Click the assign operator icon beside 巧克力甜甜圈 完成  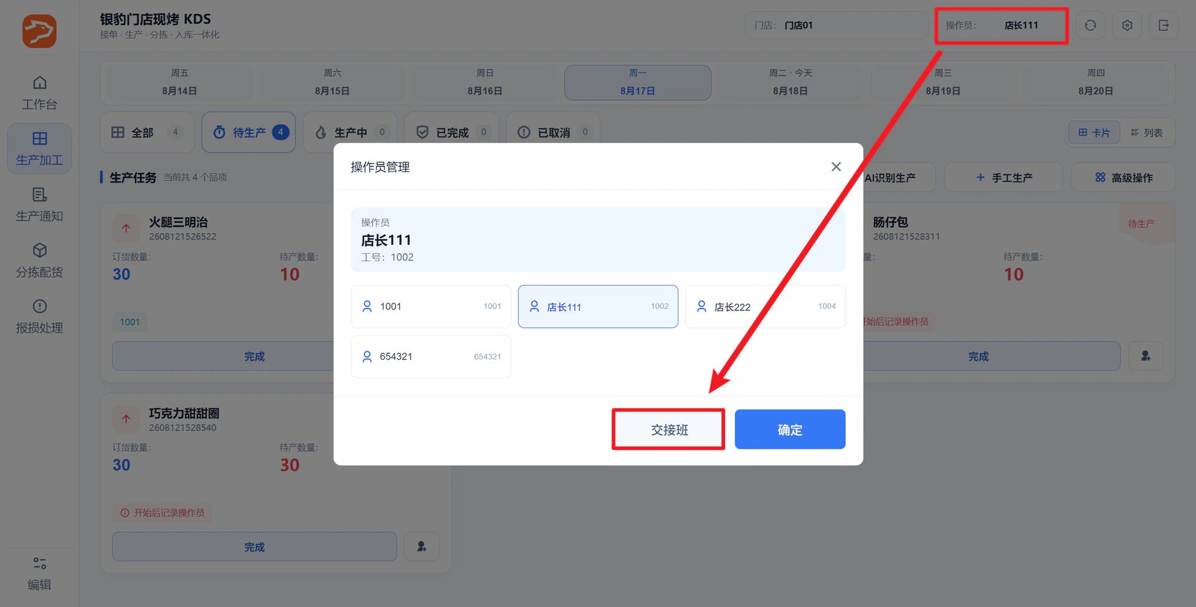tap(422, 547)
